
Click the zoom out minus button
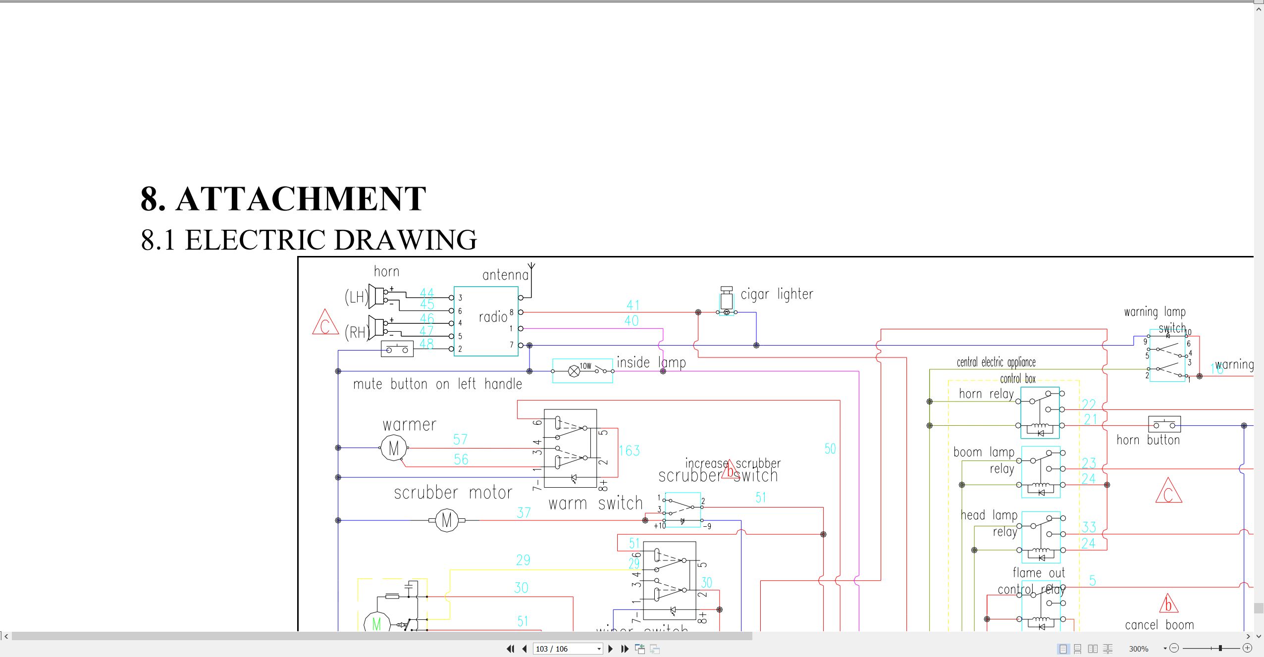1174,648
